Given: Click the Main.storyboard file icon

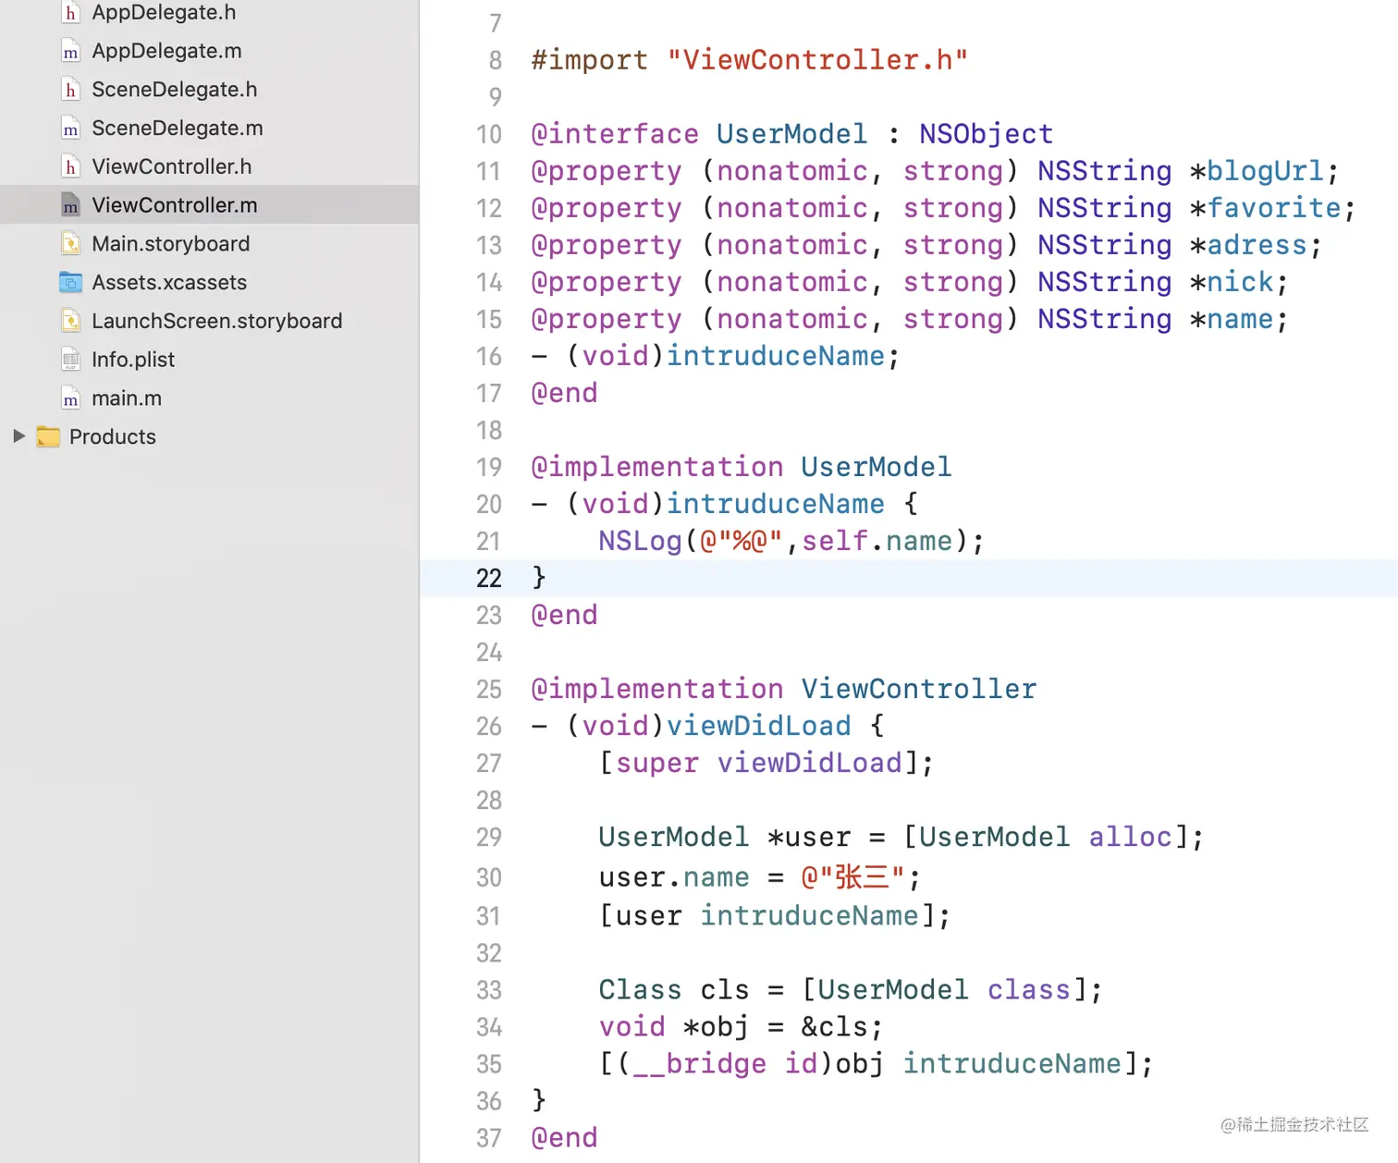Looking at the screenshot, I should 70,244.
